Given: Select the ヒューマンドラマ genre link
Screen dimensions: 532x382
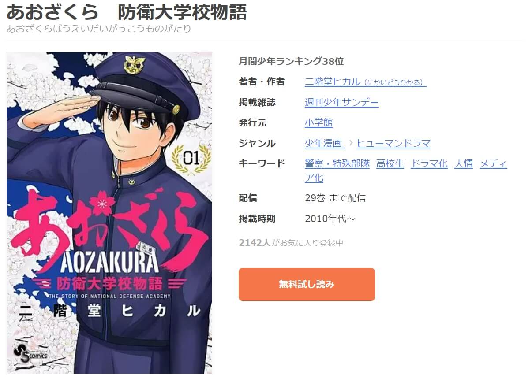Looking at the screenshot, I should click(x=393, y=143).
